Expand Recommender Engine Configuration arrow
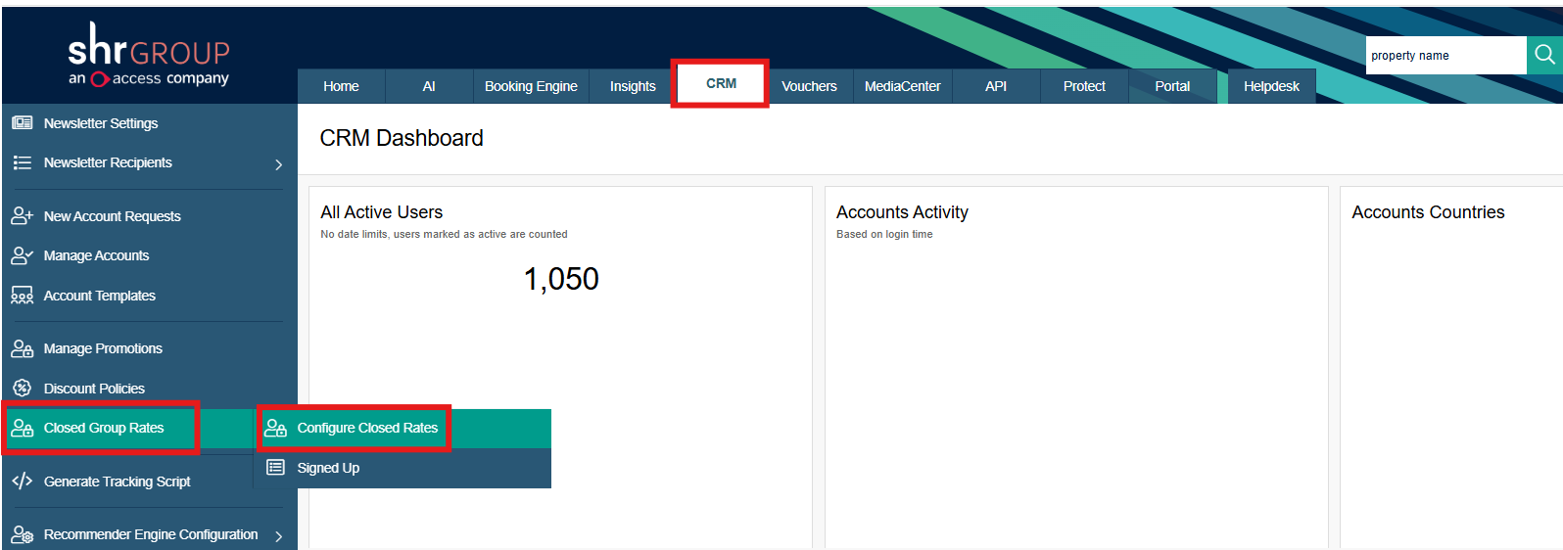This screenshot has width=1563, height=550. (x=278, y=536)
